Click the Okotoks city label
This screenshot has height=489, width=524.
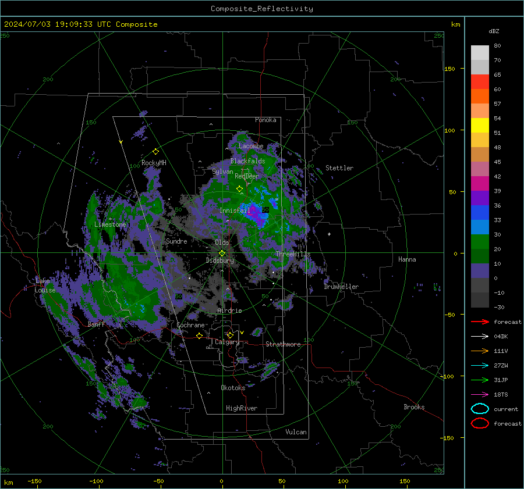[x=233, y=388]
